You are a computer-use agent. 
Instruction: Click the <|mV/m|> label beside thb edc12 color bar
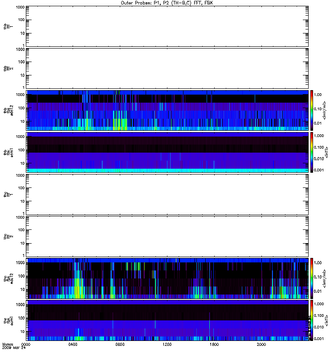[325, 110]
